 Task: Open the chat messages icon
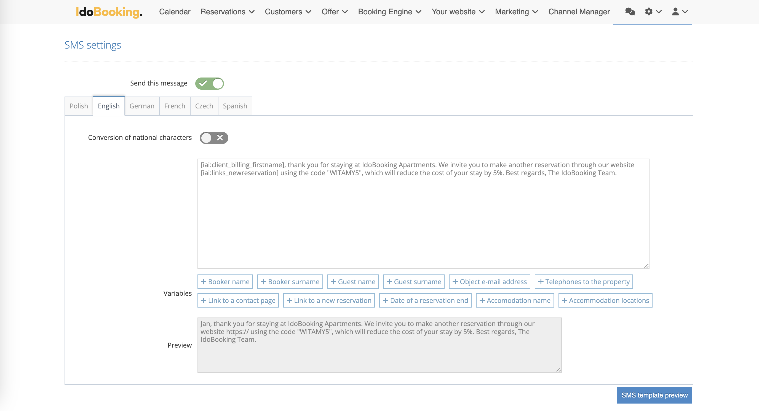click(630, 12)
